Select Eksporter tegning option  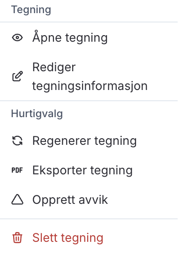(89, 170)
